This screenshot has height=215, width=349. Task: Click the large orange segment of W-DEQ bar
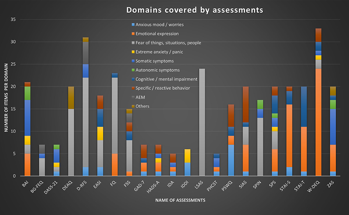(318, 122)
